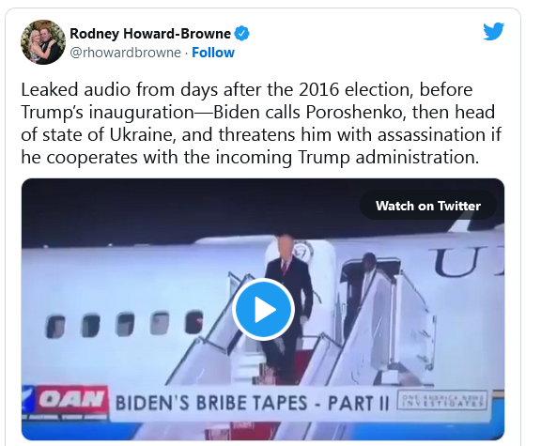Image resolution: width=541 pixels, height=446 pixels.
Task: Click the airplane windows in the video thumbnail
Action: coord(124,324)
